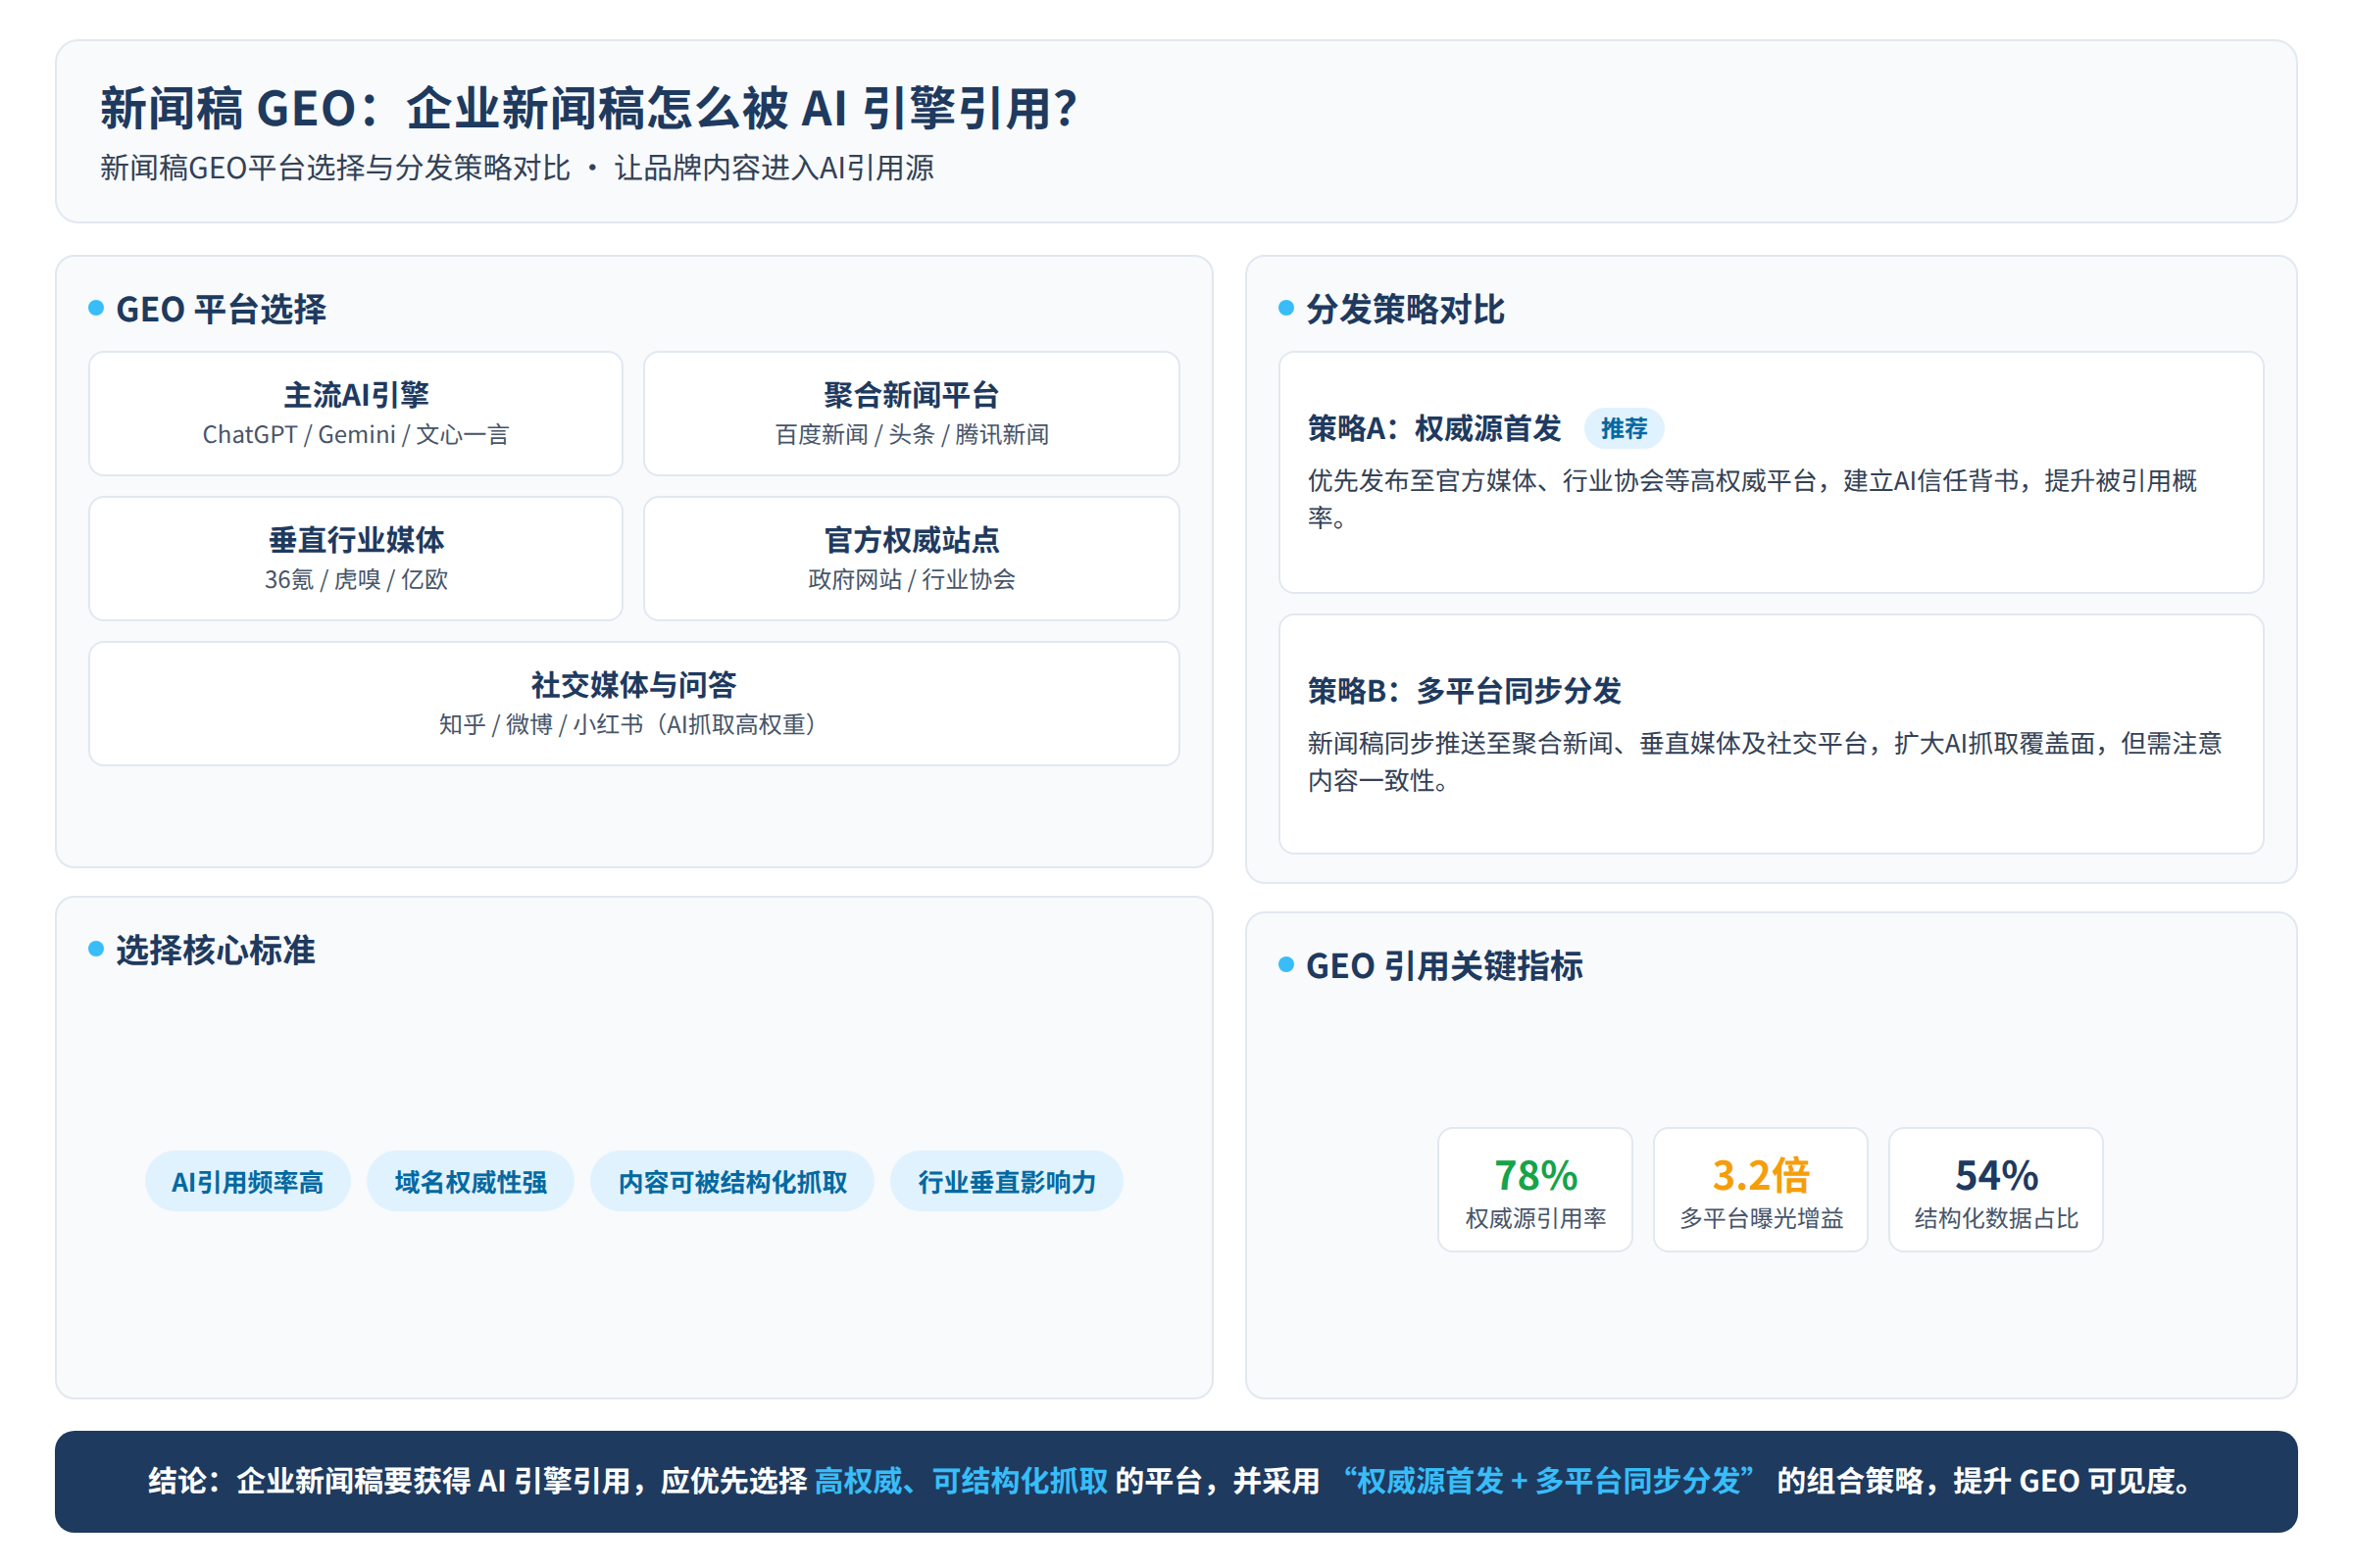This screenshot has width=2353, height=1568.
Task: Click the 分发策略对比 section title
Action: 1405,309
